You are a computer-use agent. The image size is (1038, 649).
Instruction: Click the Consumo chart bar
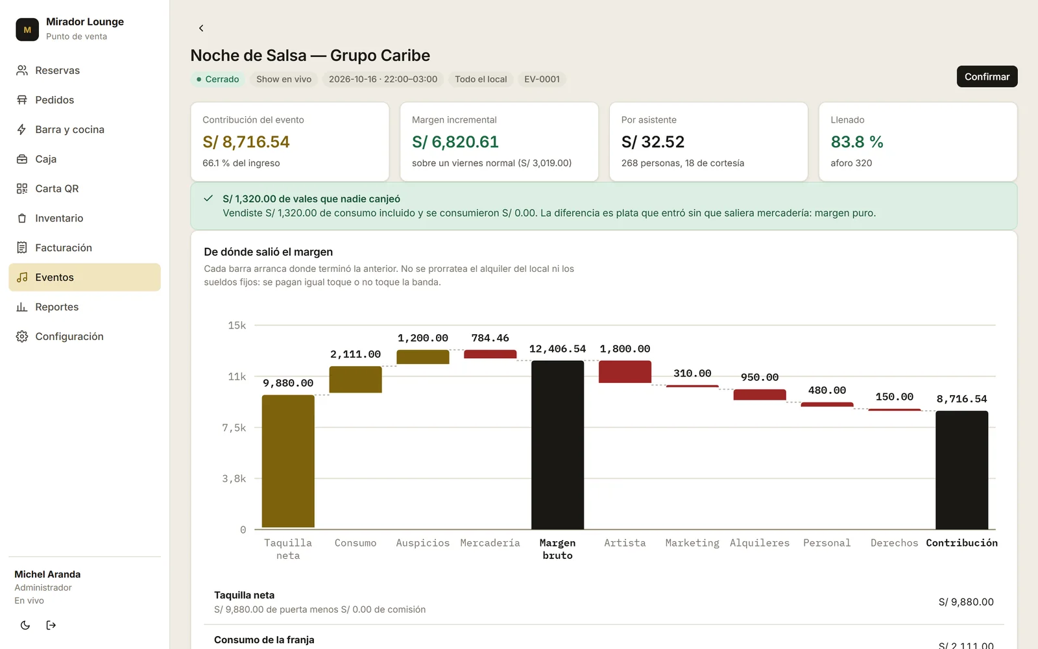click(356, 380)
